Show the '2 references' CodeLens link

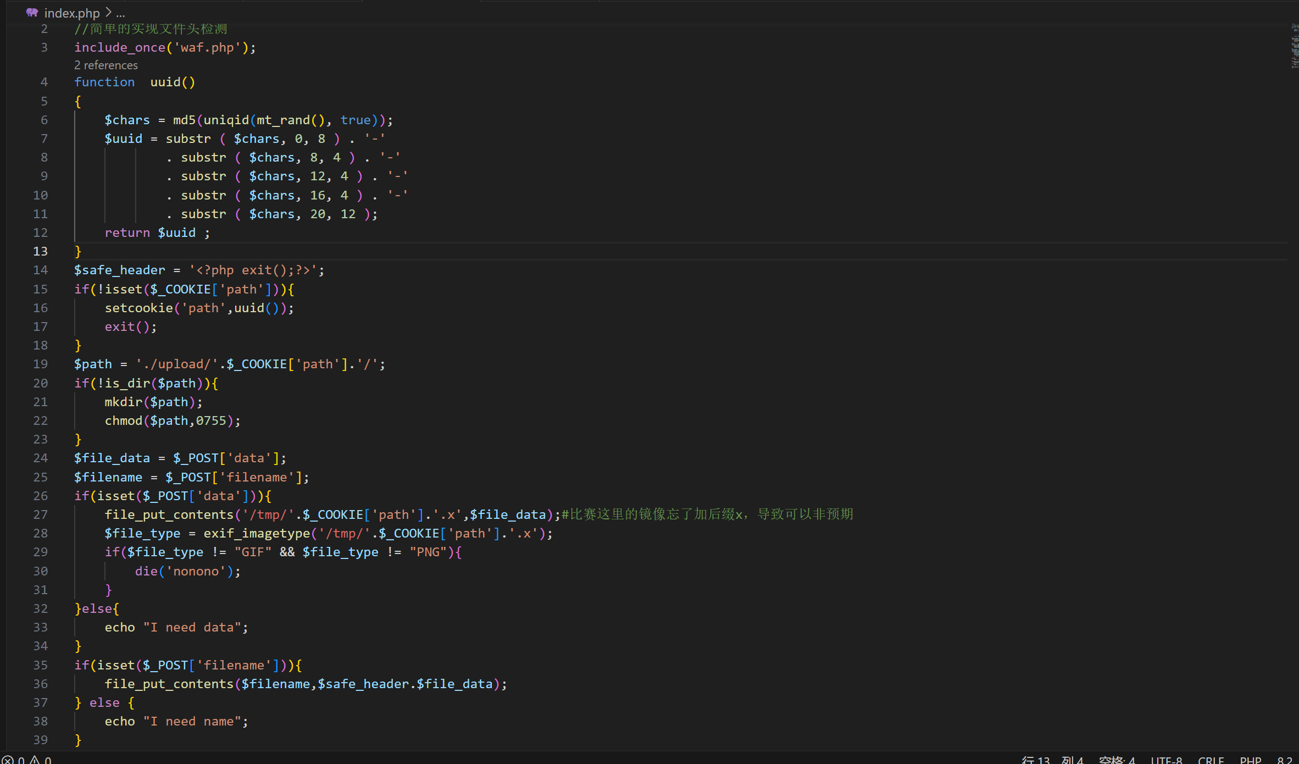106,65
